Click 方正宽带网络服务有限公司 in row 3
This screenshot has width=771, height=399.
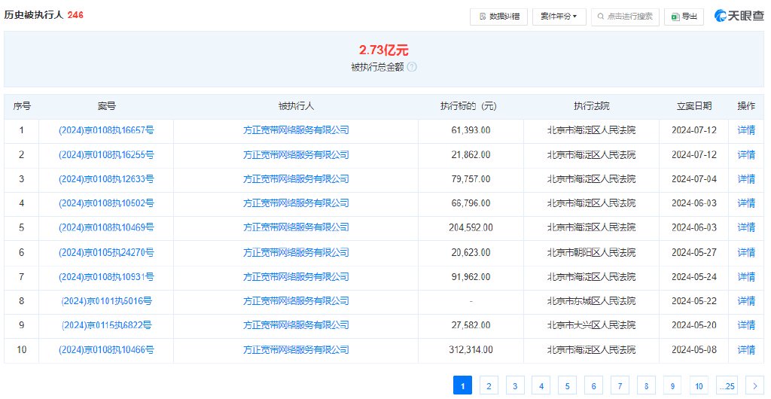click(296, 179)
